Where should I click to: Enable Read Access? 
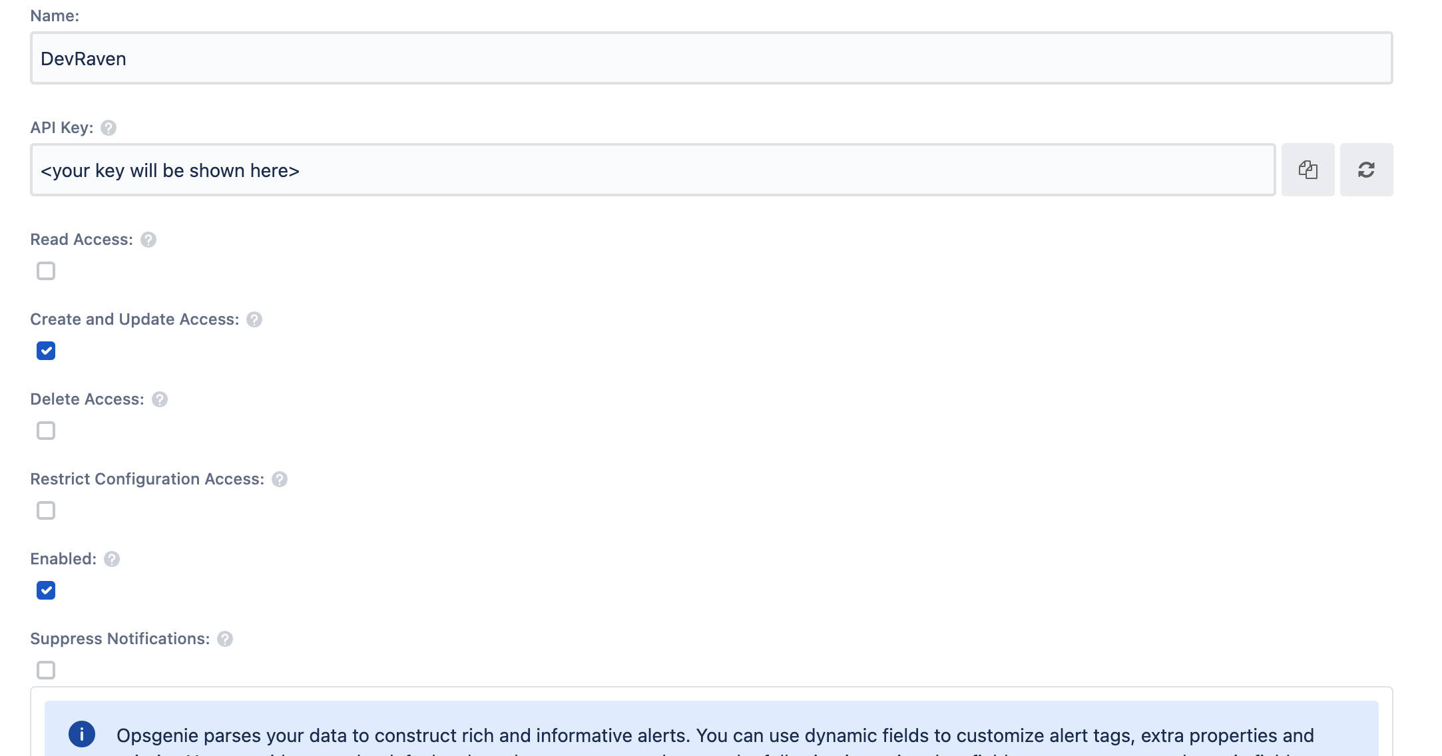coord(45,271)
